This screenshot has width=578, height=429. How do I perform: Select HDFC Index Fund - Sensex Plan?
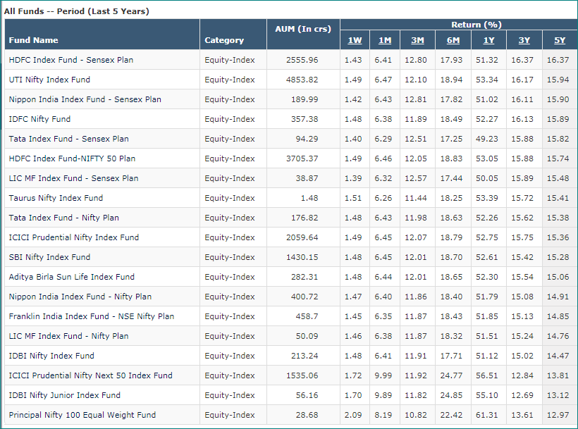[x=71, y=60]
